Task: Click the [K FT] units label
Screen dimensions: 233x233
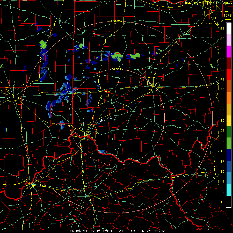Action: click(219, 18)
